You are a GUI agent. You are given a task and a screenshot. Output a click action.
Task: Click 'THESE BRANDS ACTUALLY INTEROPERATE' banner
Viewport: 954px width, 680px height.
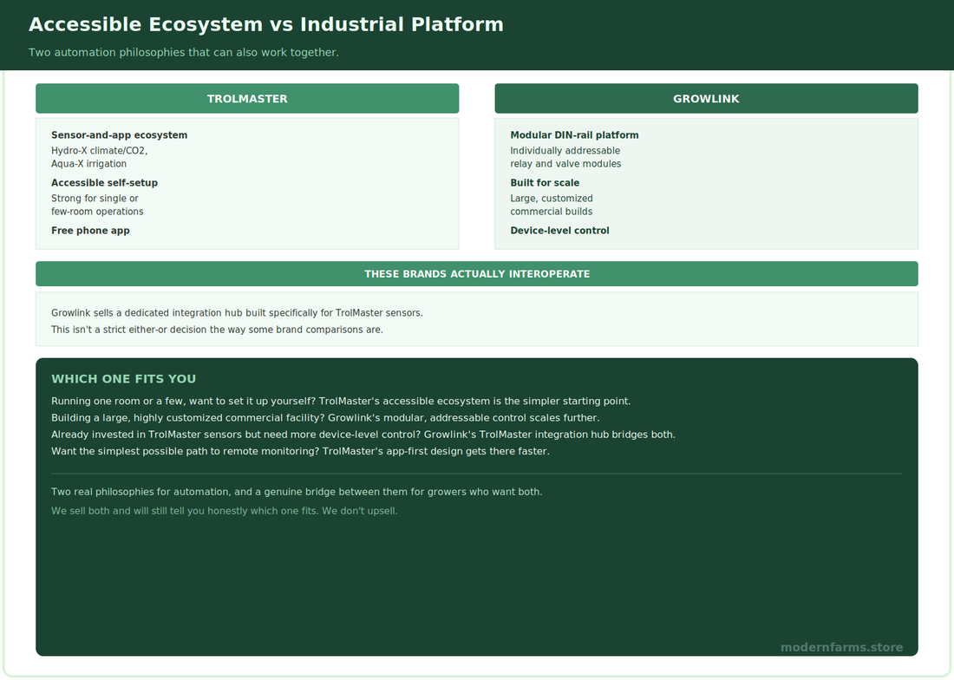(477, 274)
